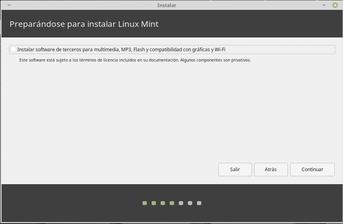Open the window menu arrow in title bar
The width and height of the screenshot is (343, 224).
9,5
